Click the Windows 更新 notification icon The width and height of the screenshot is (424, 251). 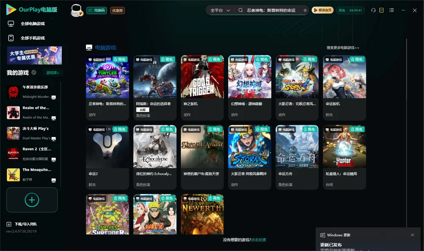click(x=322, y=235)
